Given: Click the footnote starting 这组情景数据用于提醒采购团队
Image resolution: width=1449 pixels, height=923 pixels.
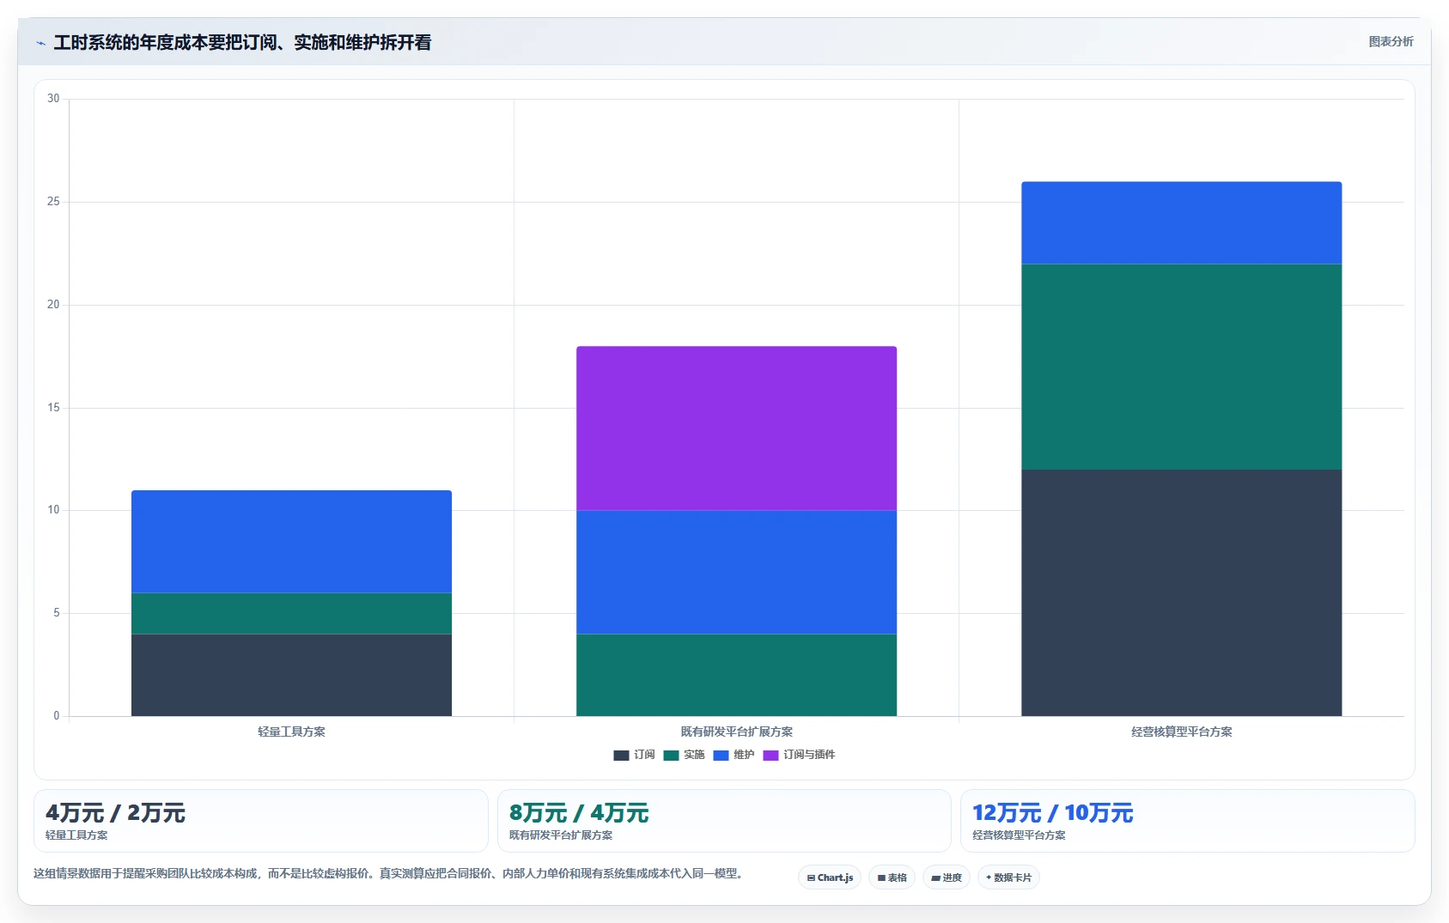Looking at the screenshot, I should pos(388,873).
